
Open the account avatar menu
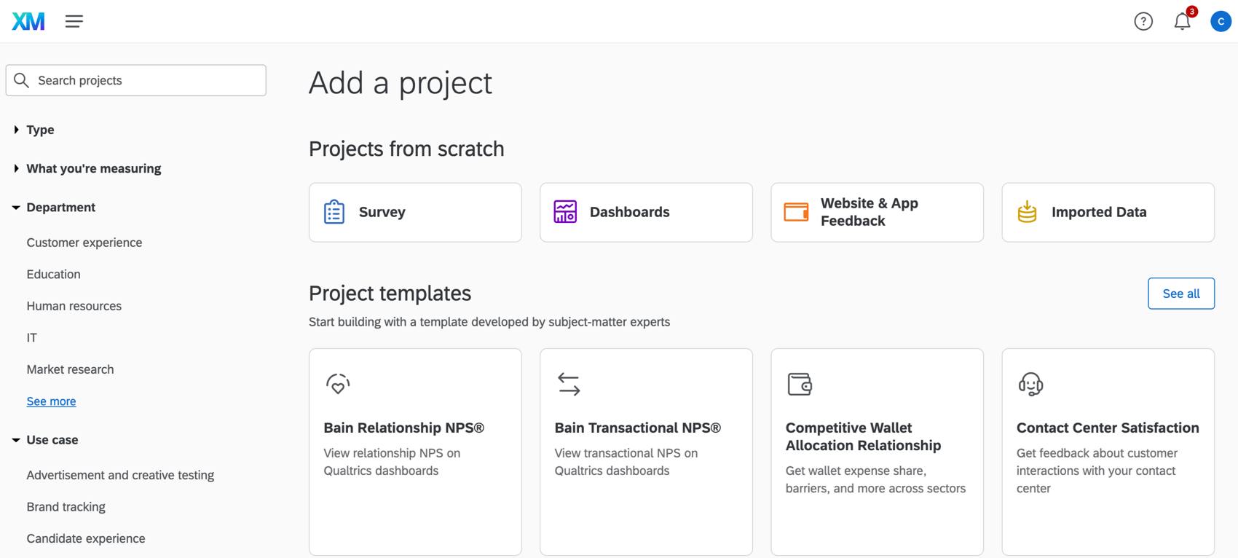1221,21
